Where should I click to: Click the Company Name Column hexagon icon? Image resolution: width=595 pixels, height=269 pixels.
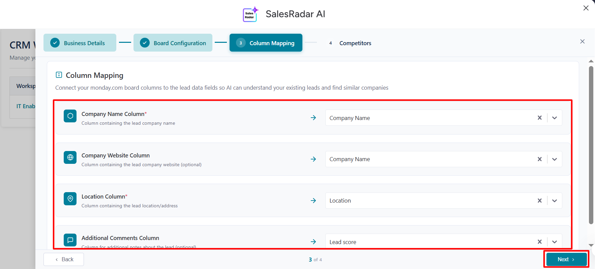pyautogui.click(x=70, y=116)
